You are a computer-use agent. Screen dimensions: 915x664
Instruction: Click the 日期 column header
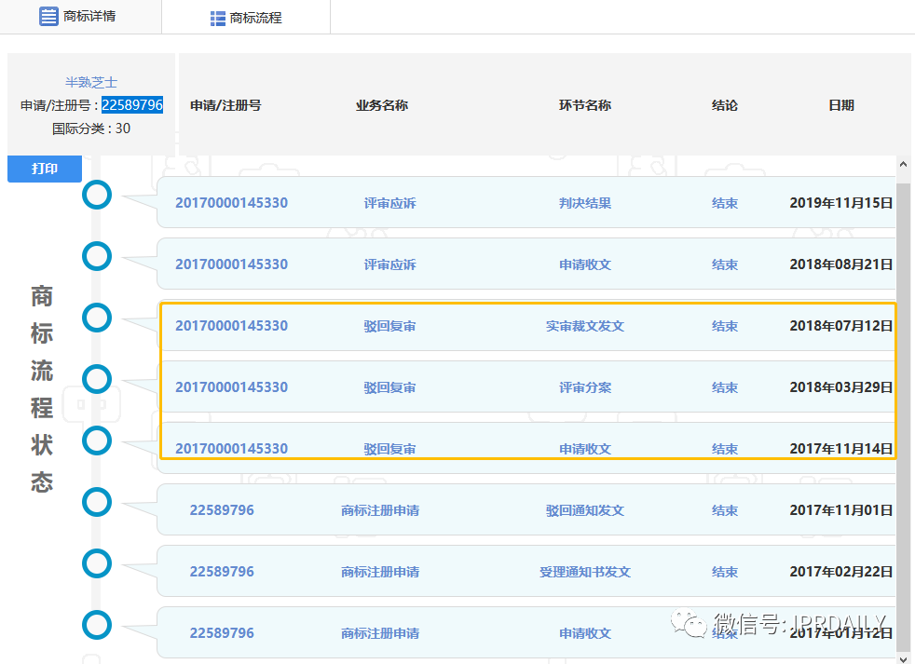tap(840, 105)
